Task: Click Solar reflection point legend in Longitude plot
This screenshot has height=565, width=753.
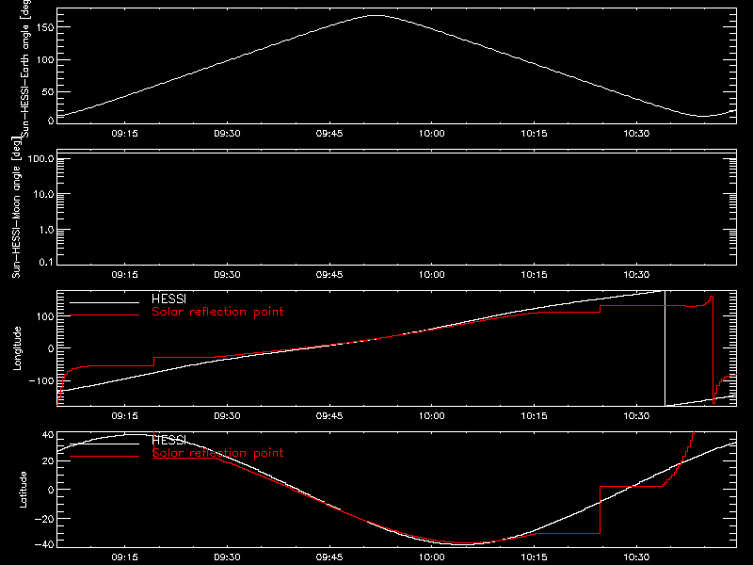Action: (218, 312)
